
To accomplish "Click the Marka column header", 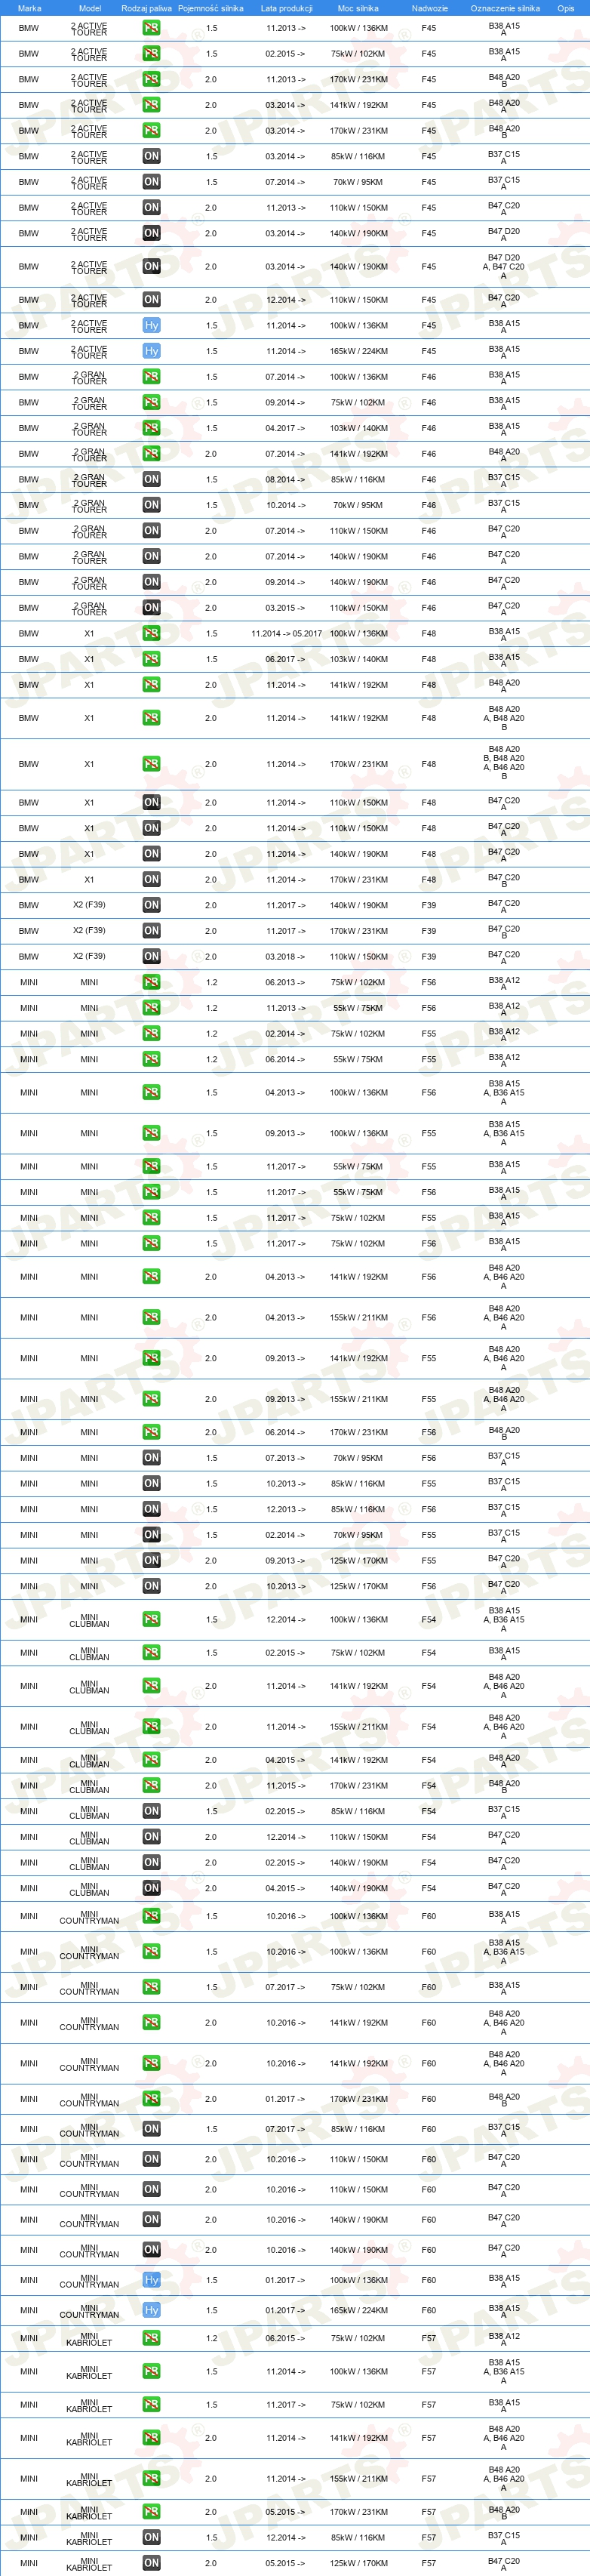I will click(x=29, y=8).
